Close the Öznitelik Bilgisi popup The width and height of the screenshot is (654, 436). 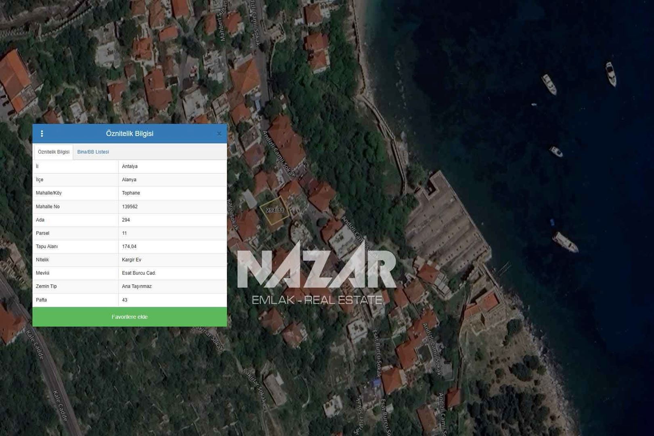[x=219, y=134]
